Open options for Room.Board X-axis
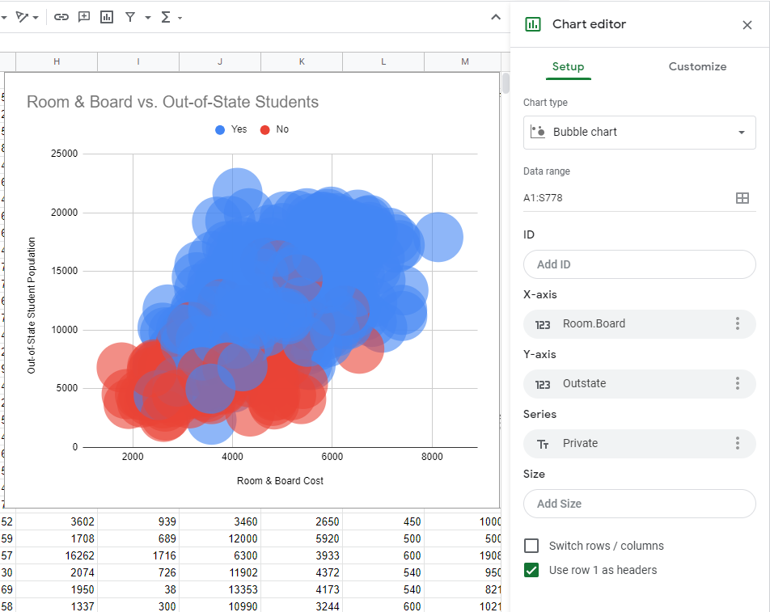Viewport: 770px width, 612px height. [x=737, y=323]
